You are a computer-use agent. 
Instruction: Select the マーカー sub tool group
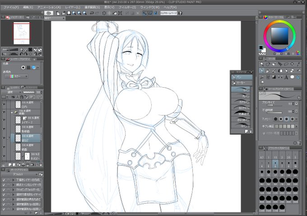click(242, 83)
